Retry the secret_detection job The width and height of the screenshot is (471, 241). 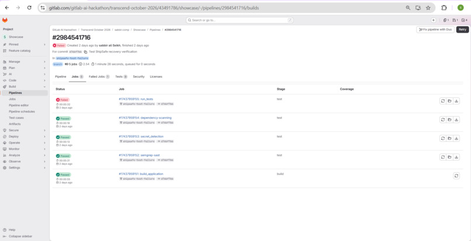443,138
